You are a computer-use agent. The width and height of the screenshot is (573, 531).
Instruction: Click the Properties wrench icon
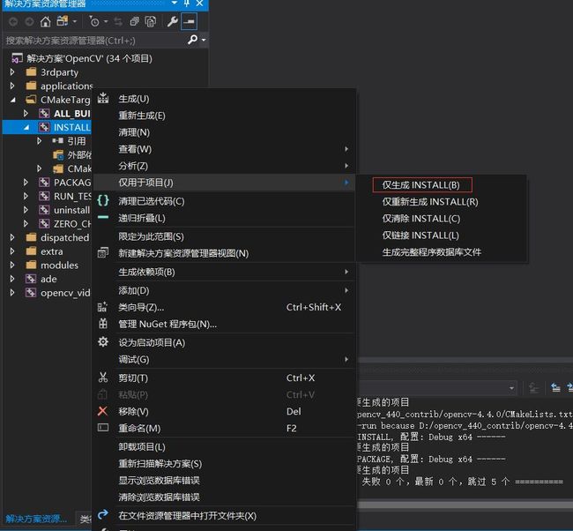(x=173, y=21)
